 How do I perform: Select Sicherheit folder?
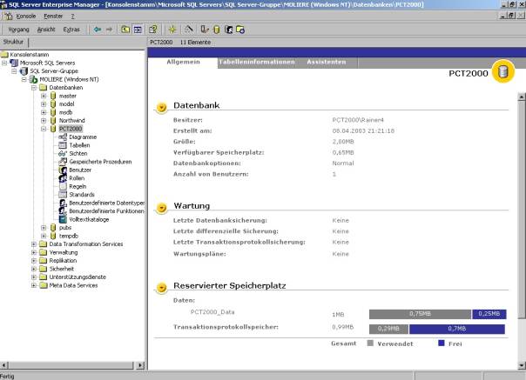click(x=61, y=269)
